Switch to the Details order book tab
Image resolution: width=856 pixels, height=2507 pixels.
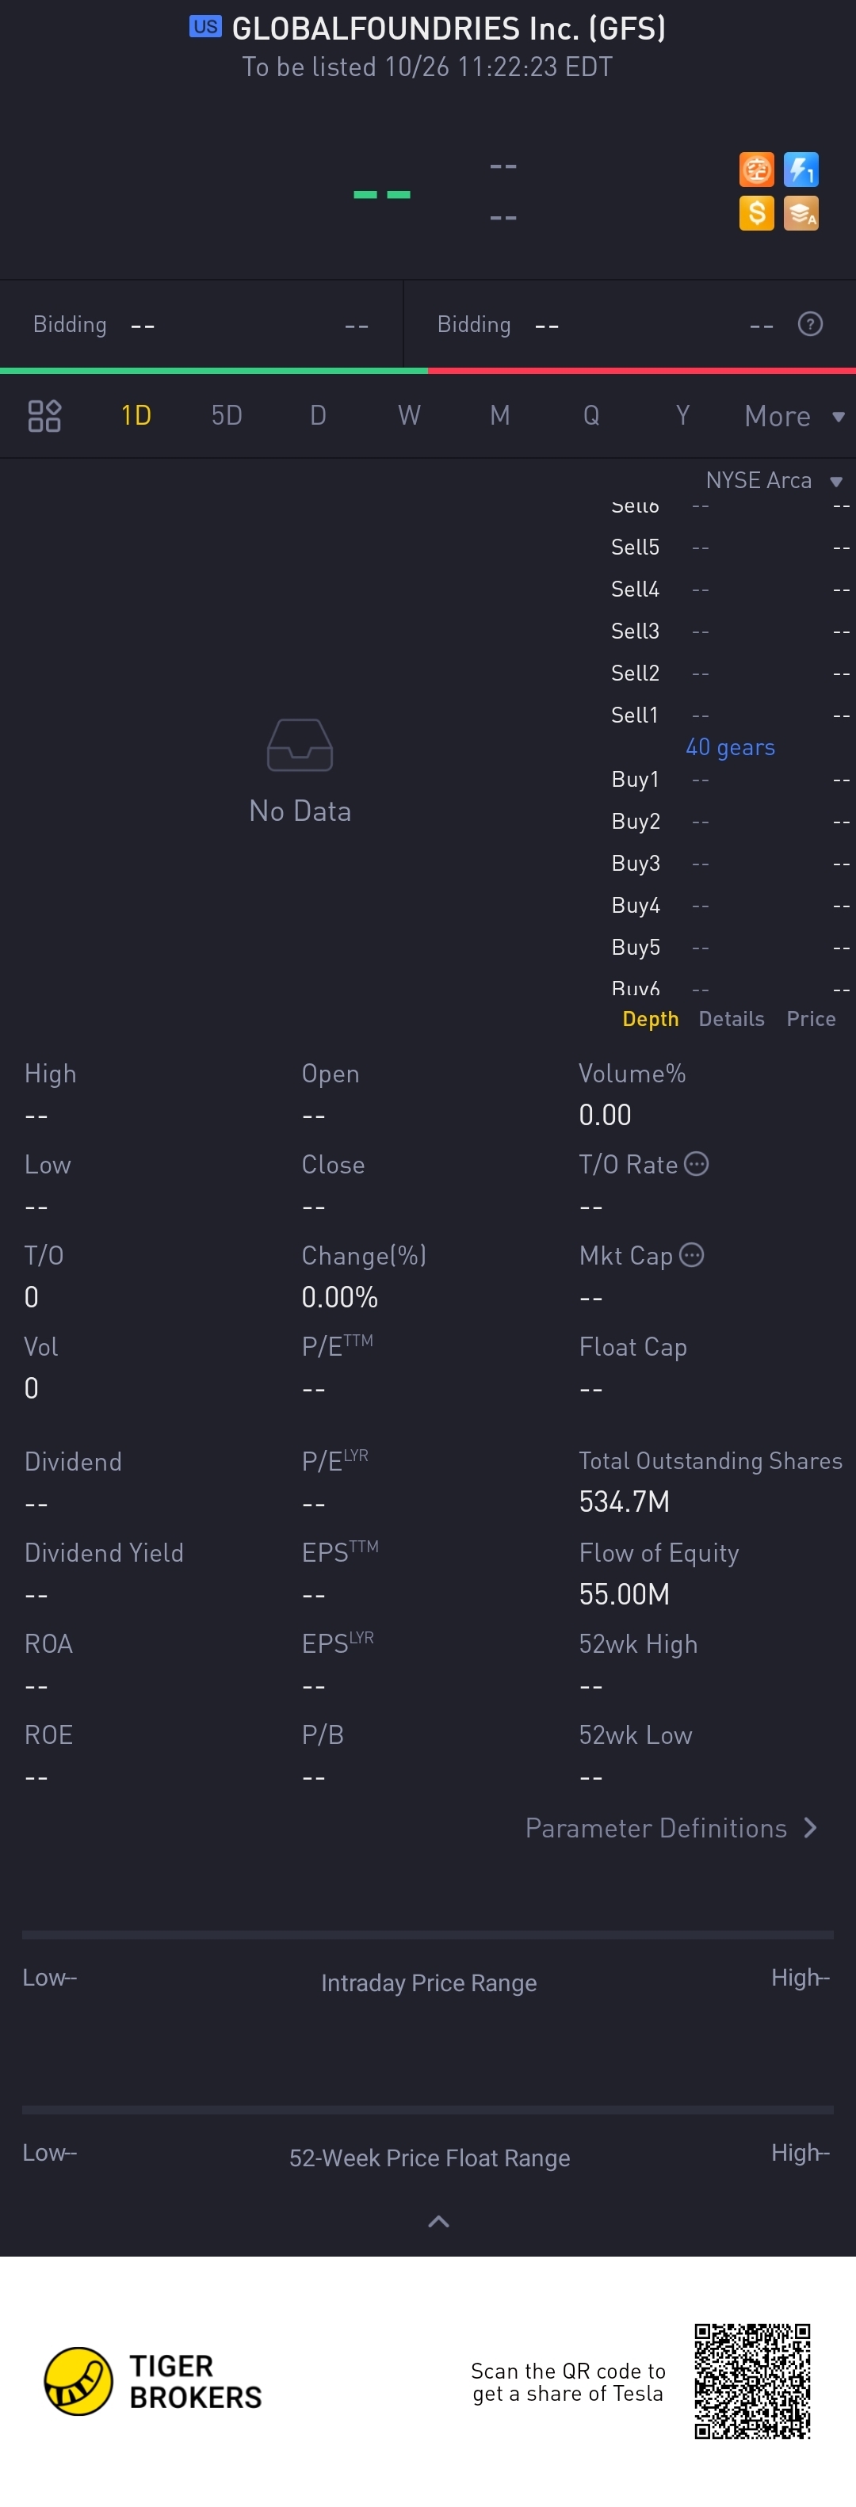732,1019
